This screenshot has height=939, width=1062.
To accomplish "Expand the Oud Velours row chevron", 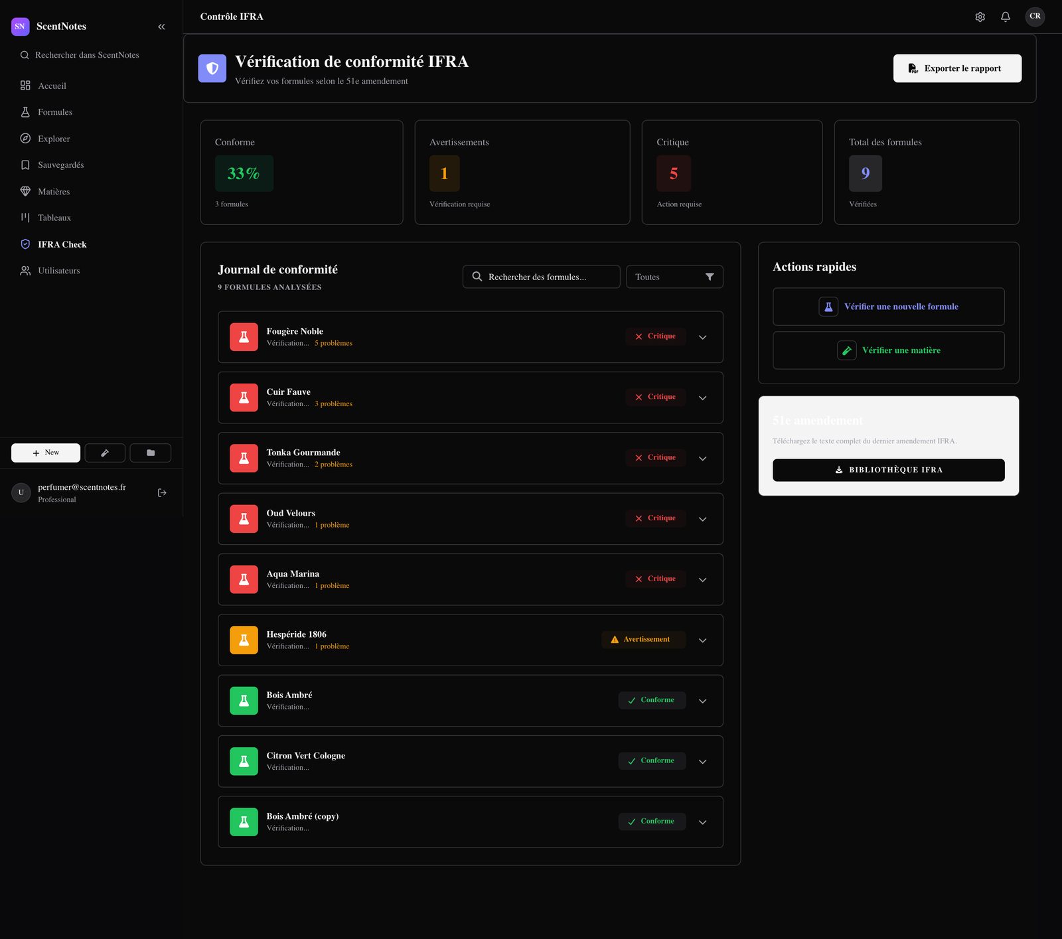I will point(702,519).
